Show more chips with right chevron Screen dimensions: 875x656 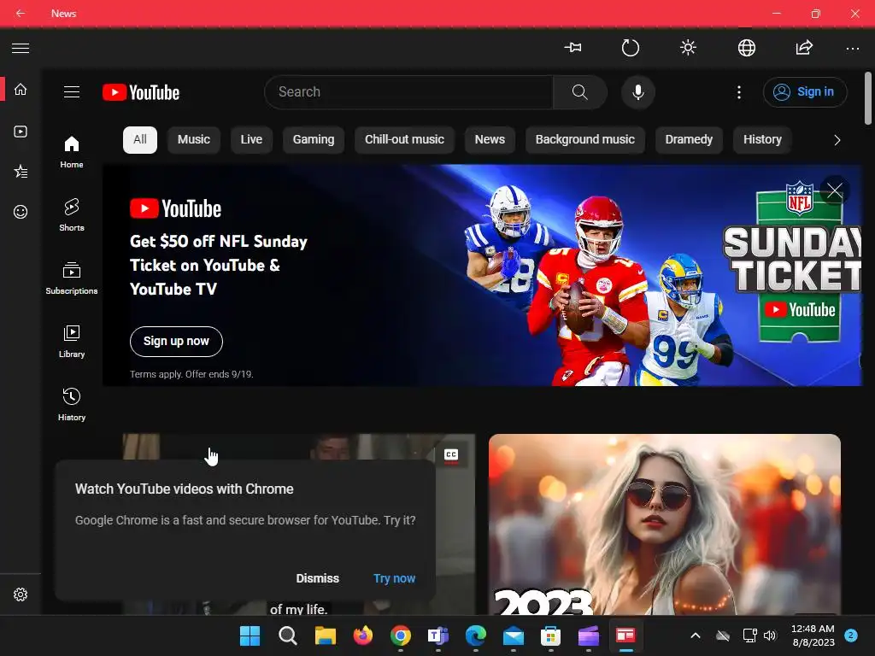(837, 140)
